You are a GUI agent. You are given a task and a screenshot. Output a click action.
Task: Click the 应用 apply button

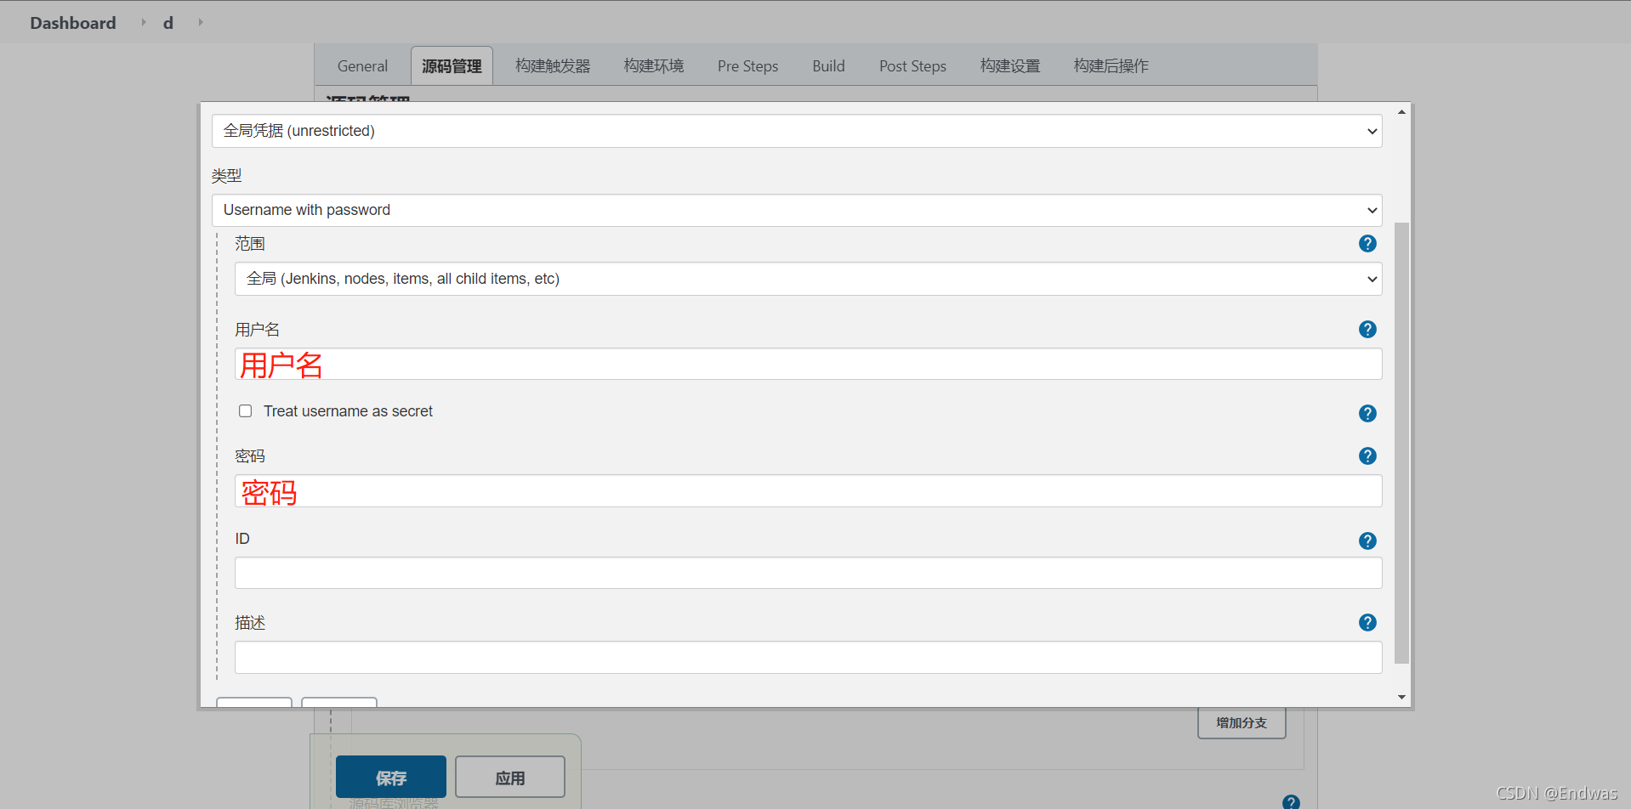pos(510,778)
